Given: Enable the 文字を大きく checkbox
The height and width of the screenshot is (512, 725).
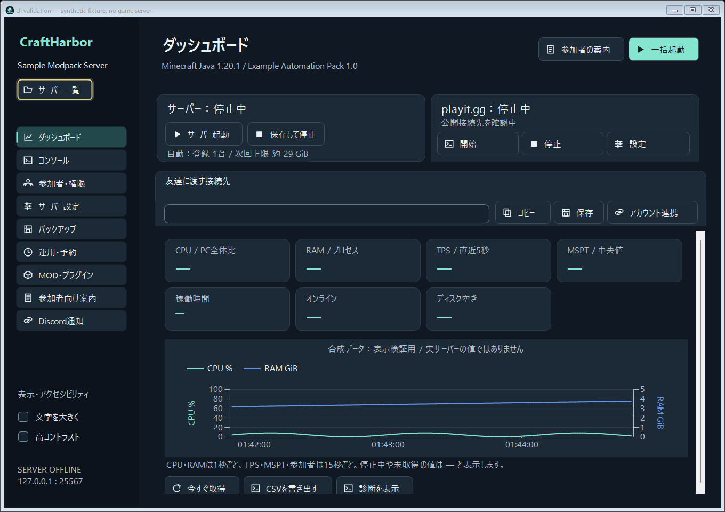Looking at the screenshot, I should [x=23, y=417].
